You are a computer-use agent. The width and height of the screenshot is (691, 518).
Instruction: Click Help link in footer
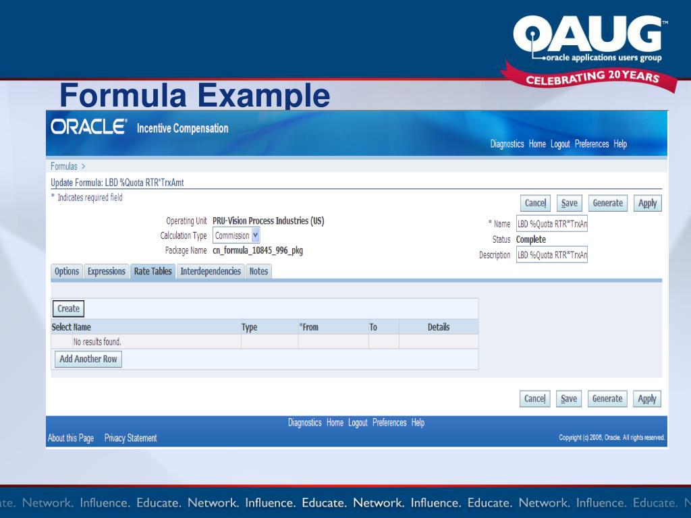(x=418, y=422)
